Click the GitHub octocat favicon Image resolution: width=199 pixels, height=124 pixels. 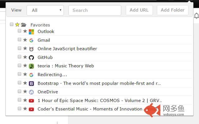31,58
